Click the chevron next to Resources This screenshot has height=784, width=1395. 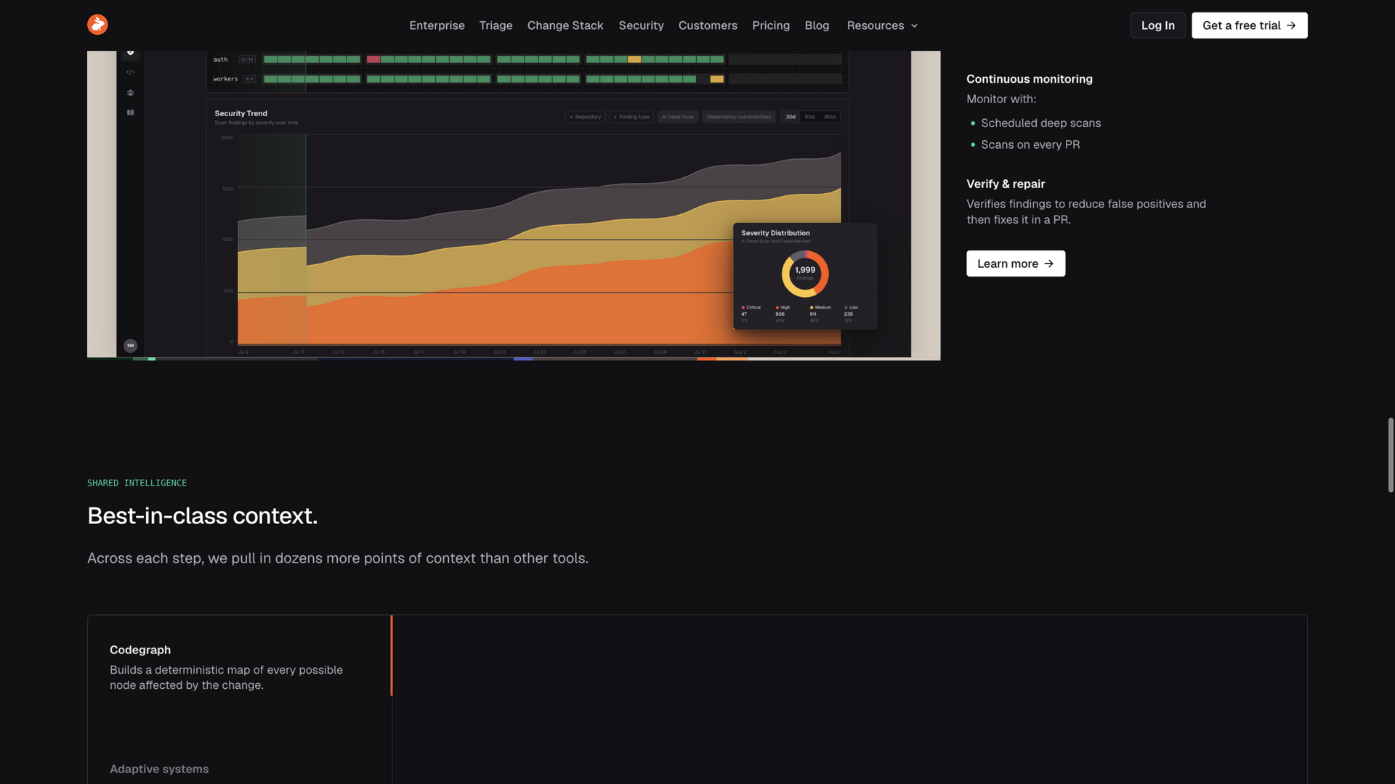[914, 26]
